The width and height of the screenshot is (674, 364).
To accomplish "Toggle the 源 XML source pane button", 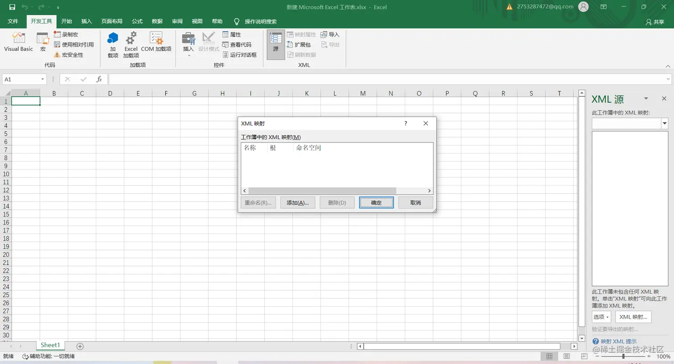I will [x=276, y=44].
